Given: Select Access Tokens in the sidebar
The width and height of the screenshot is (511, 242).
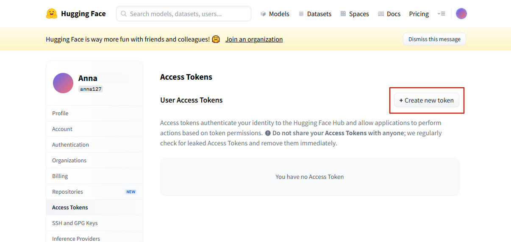Looking at the screenshot, I should [94, 207].
